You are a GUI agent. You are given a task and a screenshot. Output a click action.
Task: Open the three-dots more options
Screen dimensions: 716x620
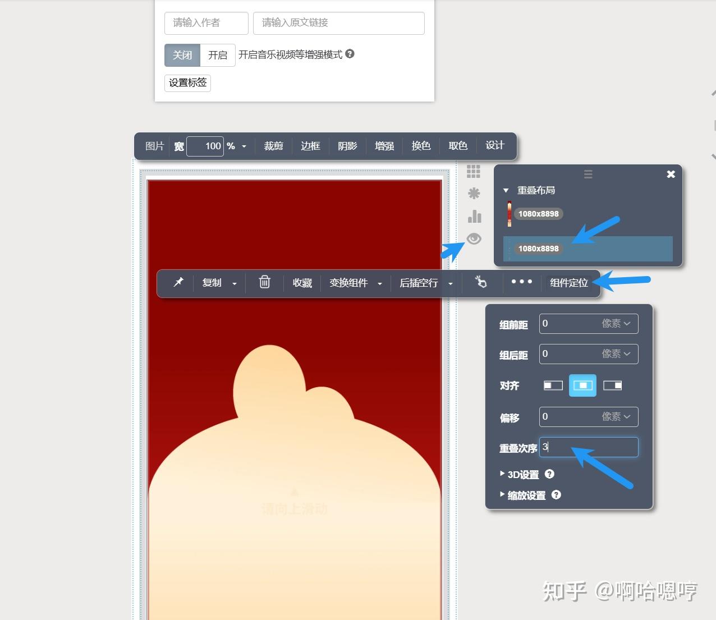point(521,282)
